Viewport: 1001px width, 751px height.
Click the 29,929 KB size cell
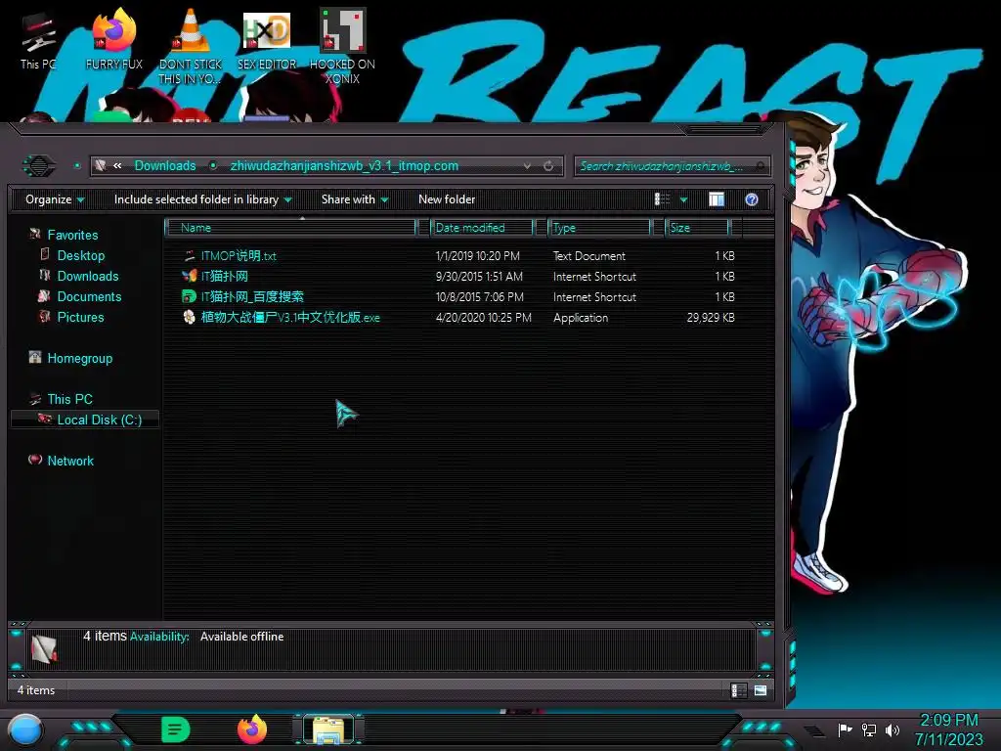[x=711, y=318]
